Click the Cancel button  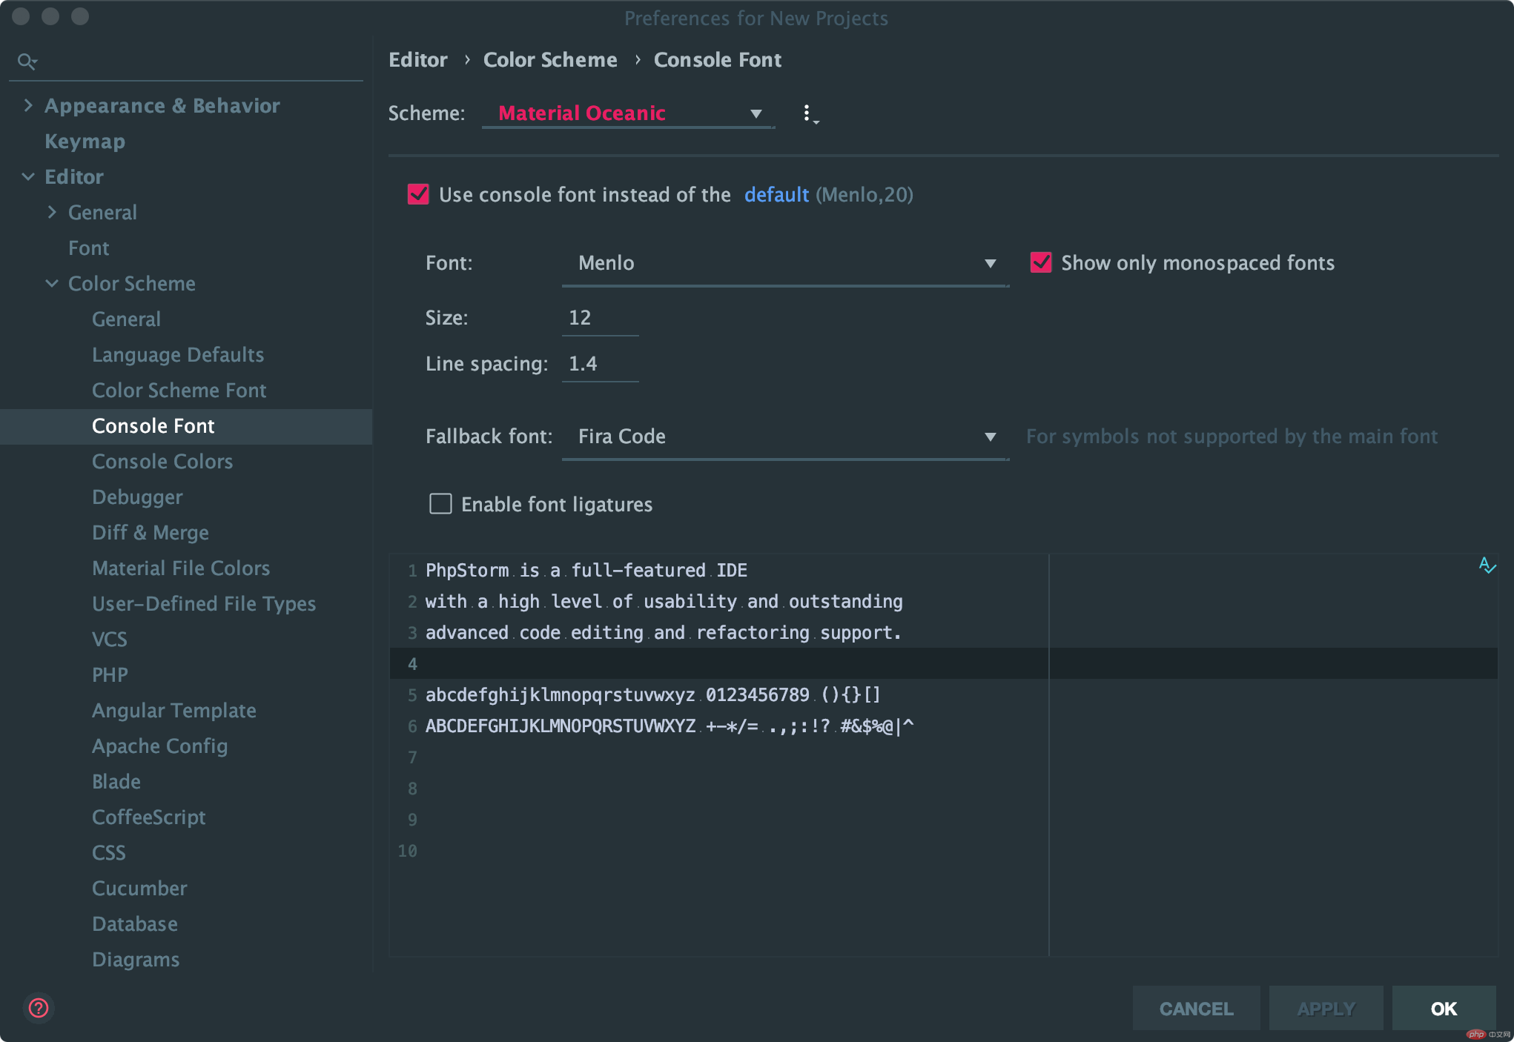tap(1196, 1008)
